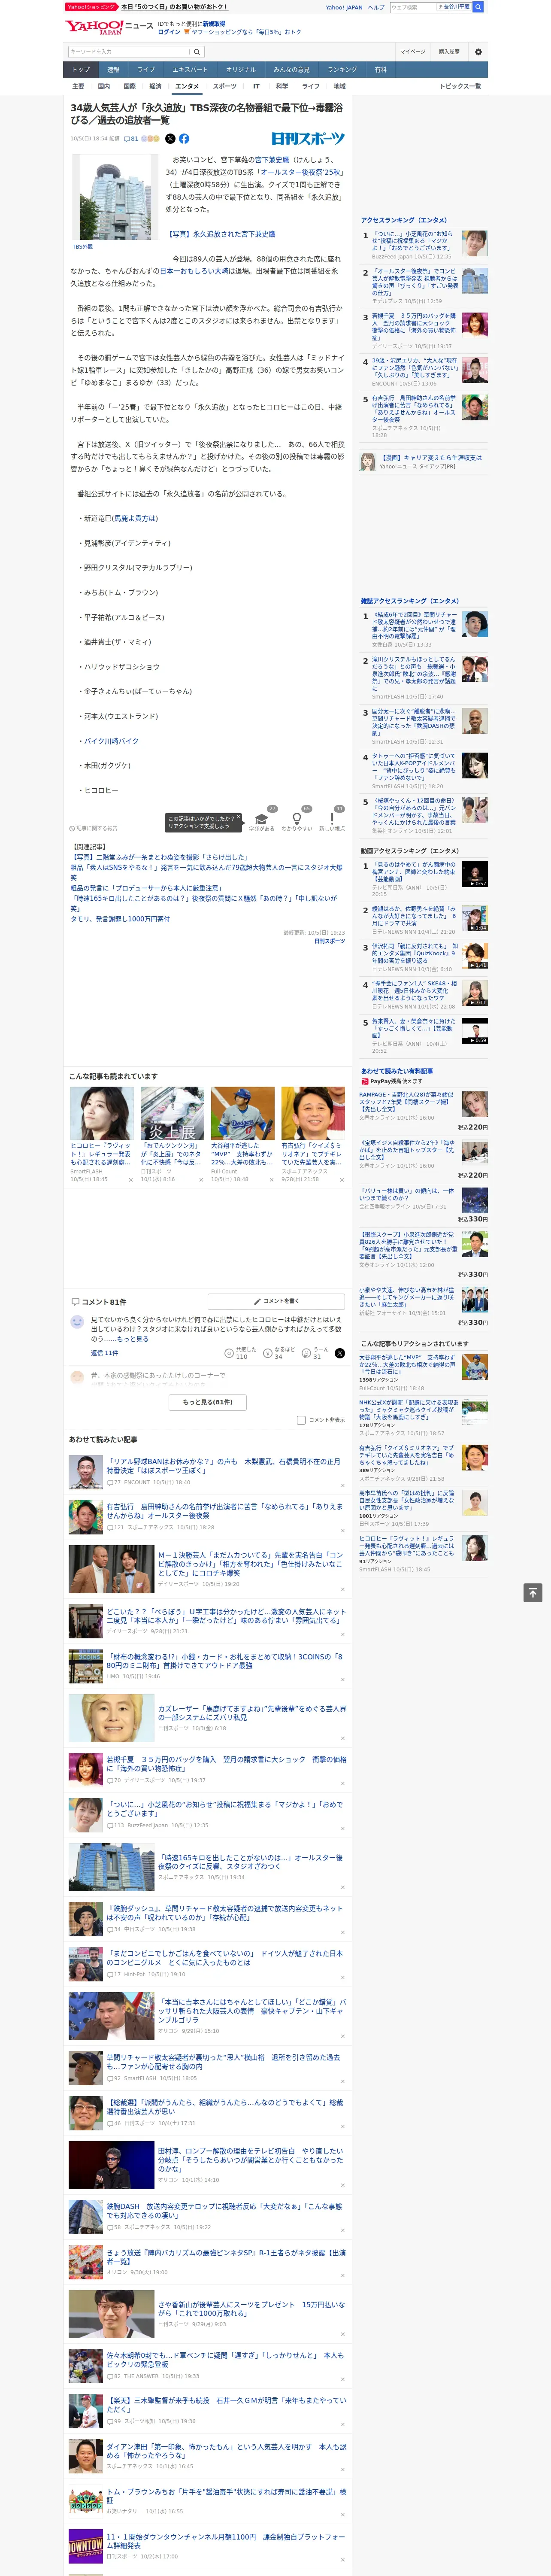
Task: Open スポーツ category
Action: pyautogui.click(x=225, y=86)
